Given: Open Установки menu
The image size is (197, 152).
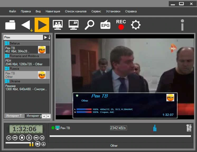Looking at the screenshot, I should 113,11.
